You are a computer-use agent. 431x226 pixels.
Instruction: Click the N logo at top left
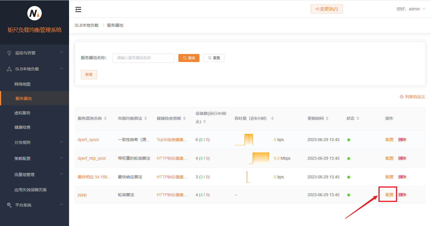pos(34,13)
